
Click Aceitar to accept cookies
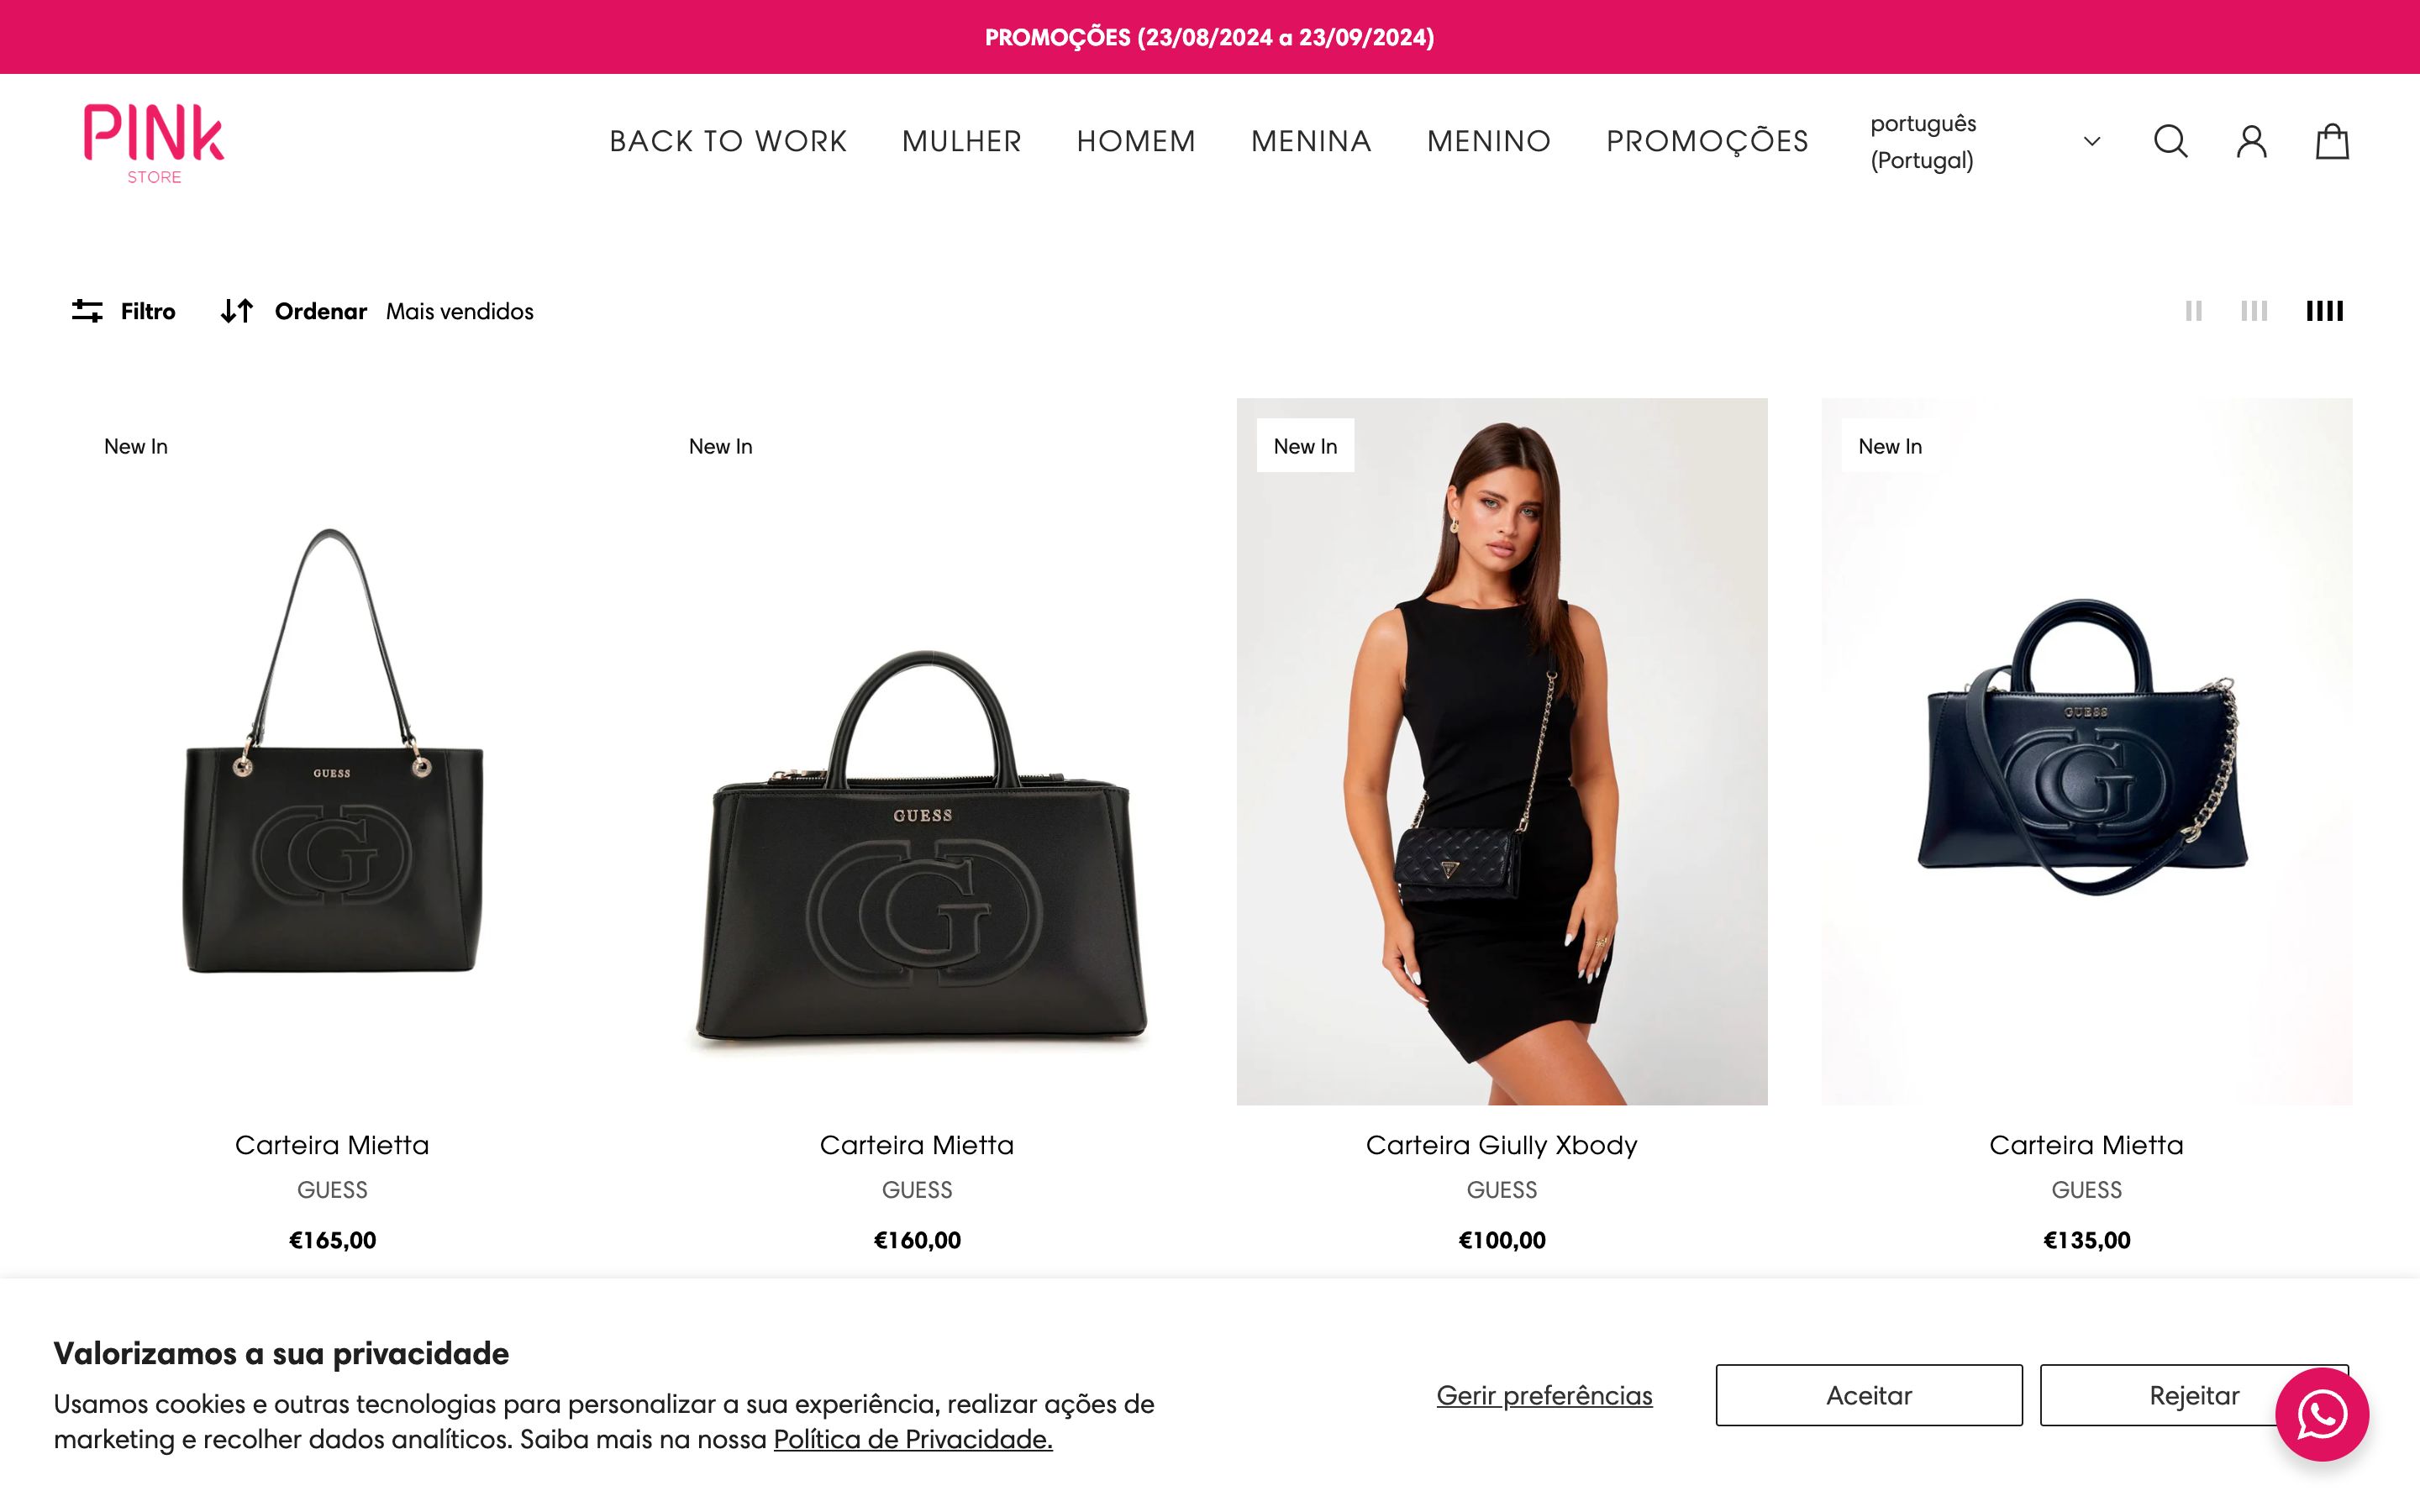[1868, 1395]
